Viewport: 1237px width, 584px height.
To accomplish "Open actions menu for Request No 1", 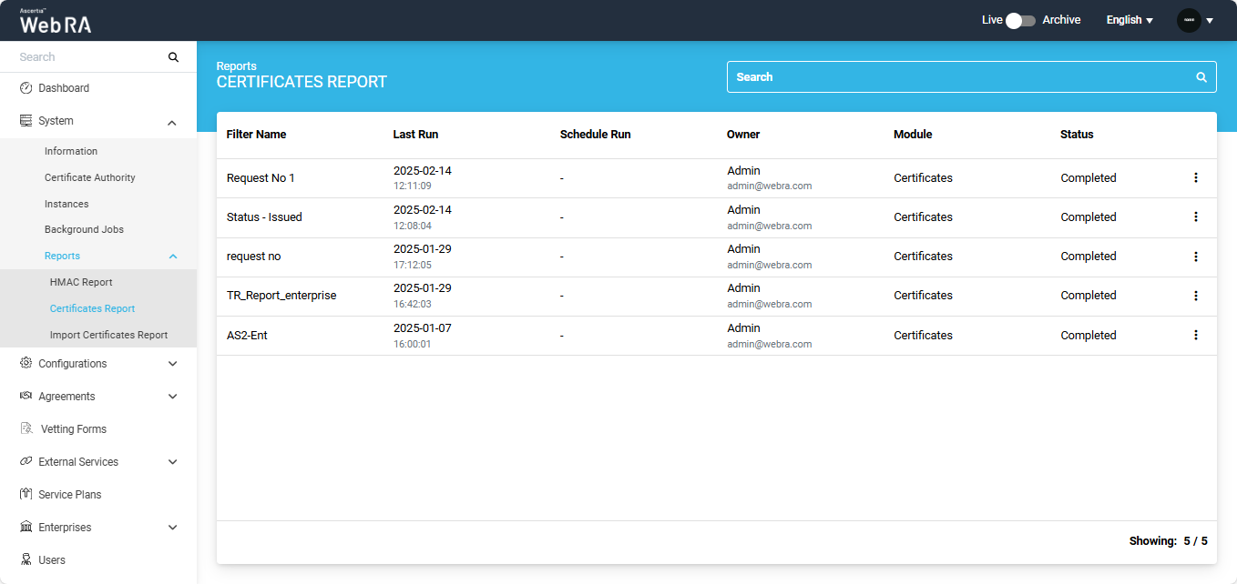I will pyautogui.click(x=1195, y=178).
